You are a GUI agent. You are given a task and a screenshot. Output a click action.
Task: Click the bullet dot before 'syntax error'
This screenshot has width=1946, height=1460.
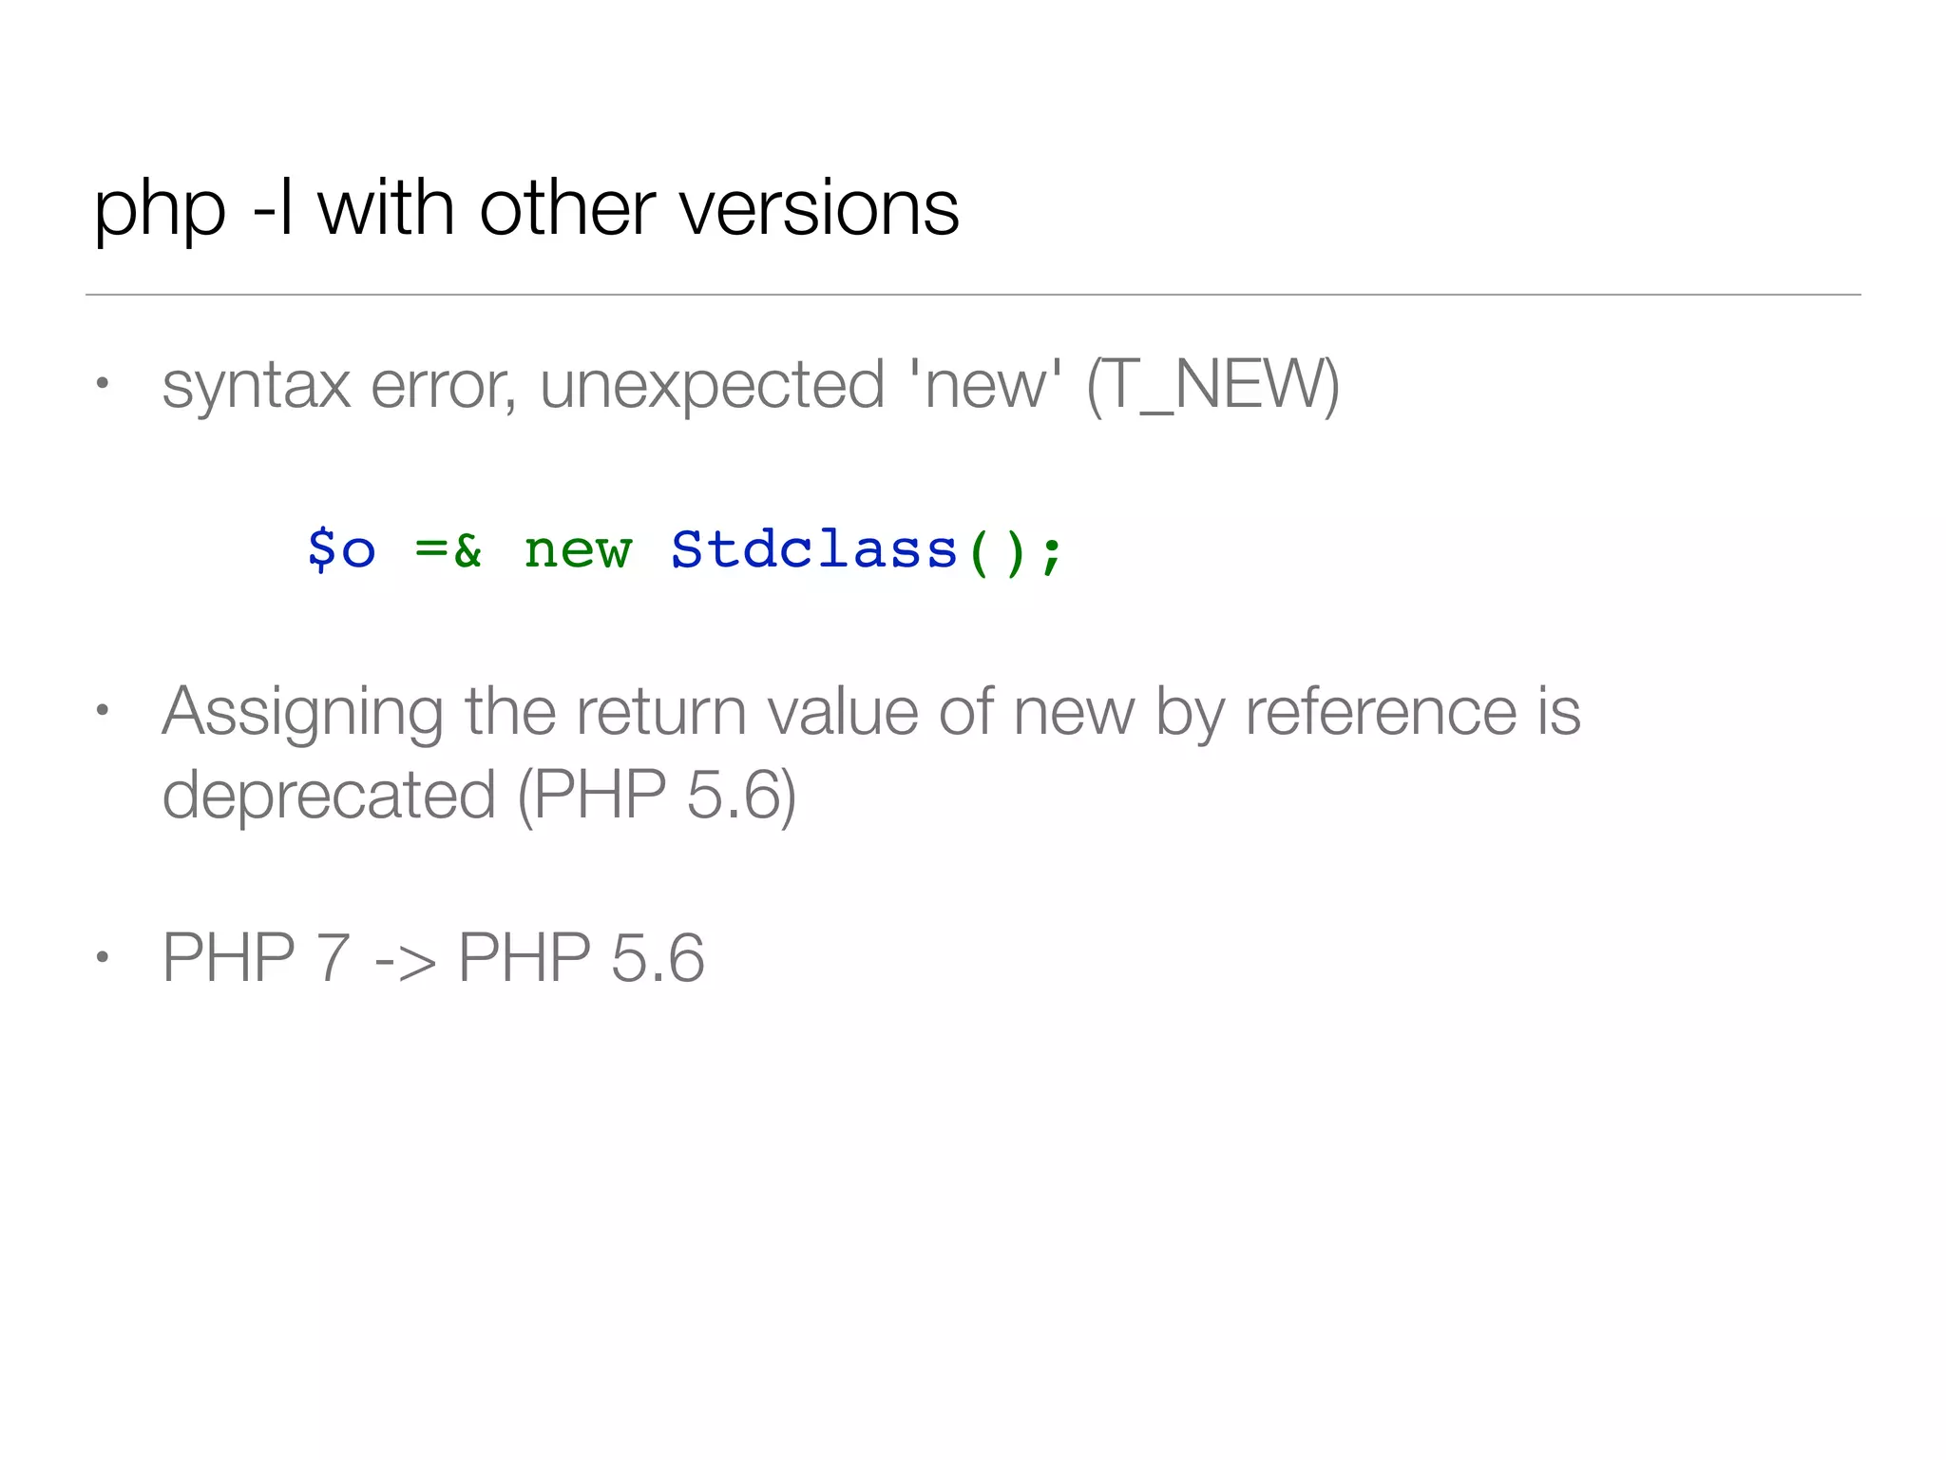tap(103, 385)
